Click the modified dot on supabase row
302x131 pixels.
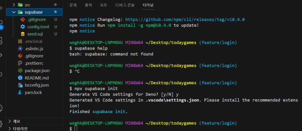pos(55,12)
